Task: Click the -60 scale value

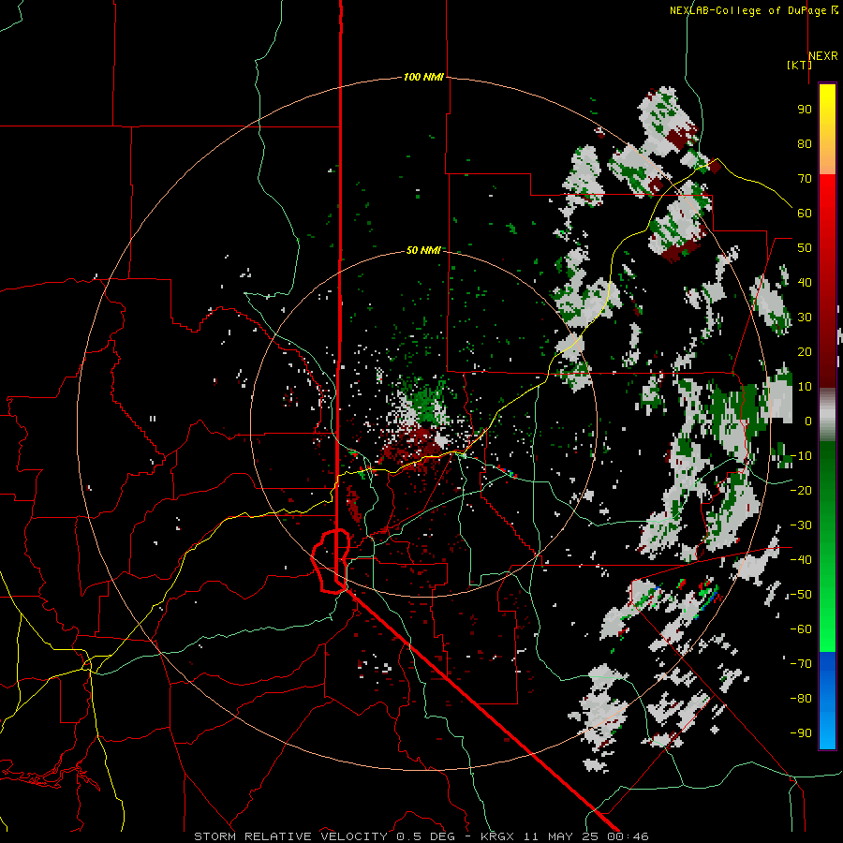Action: [801, 629]
